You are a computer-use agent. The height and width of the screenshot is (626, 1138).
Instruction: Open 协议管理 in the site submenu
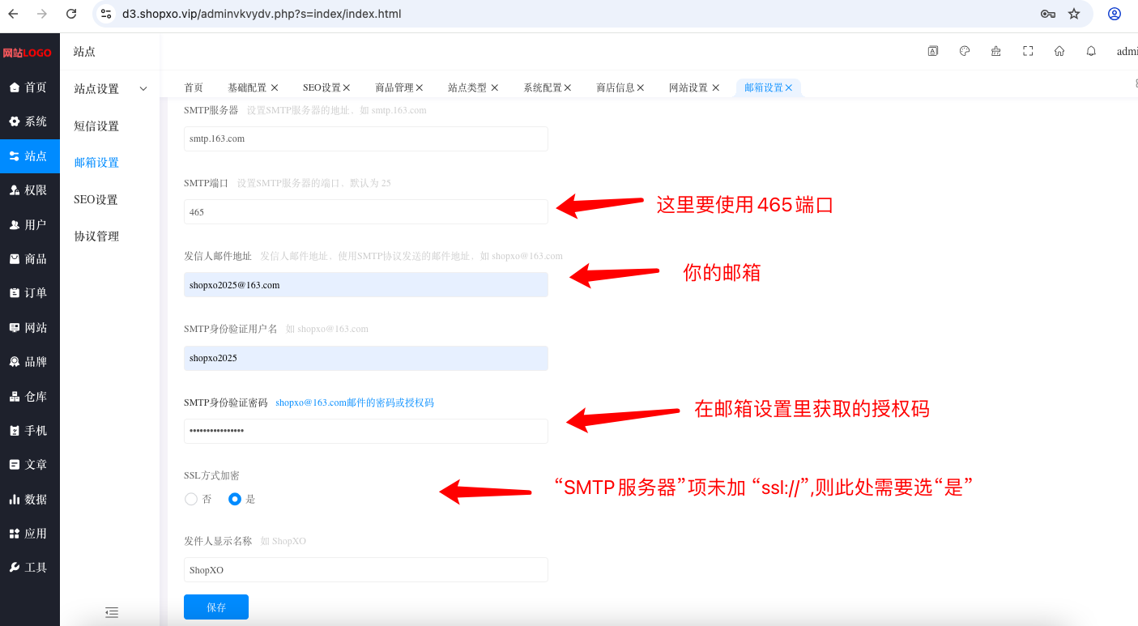[96, 236]
